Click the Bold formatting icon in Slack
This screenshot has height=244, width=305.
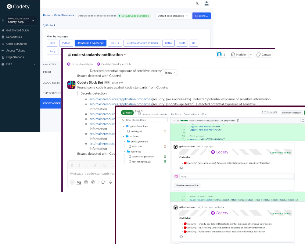tap(72, 165)
